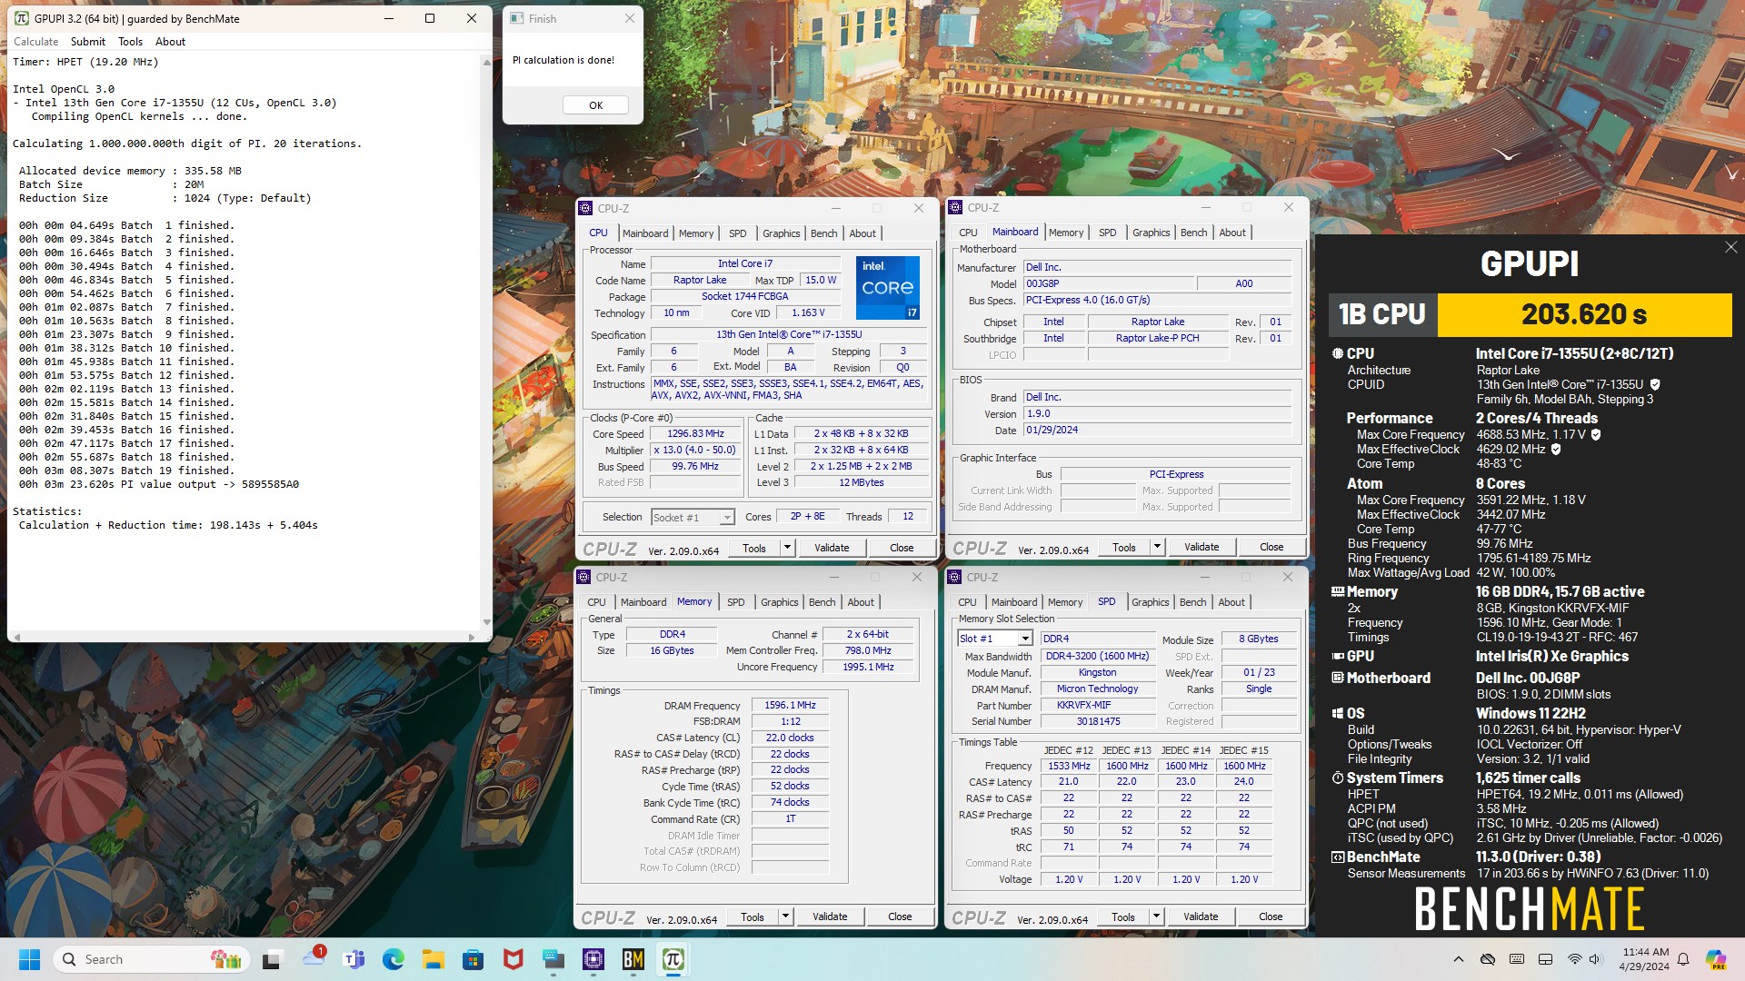Viewport: 1745px width, 981px height.
Task: Open Task View from the taskbar
Action: tap(272, 959)
